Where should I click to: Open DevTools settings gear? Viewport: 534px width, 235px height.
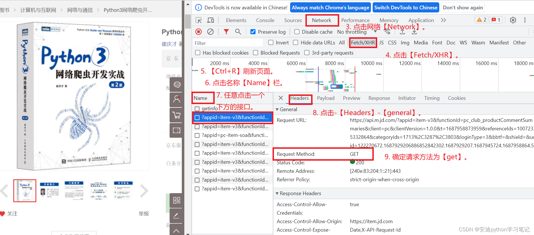(513, 20)
